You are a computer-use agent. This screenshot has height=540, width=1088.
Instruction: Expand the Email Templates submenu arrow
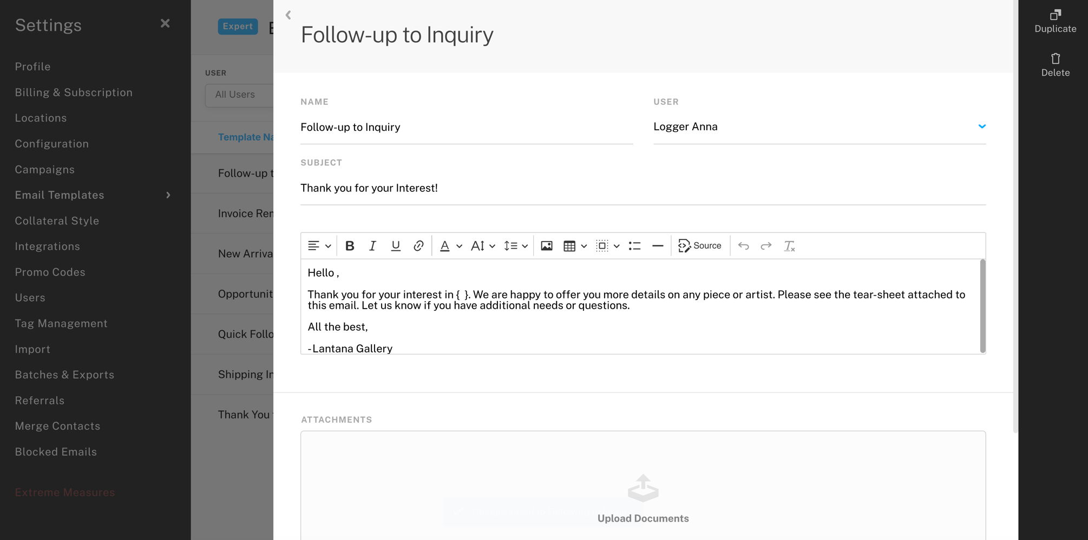[168, 195]
